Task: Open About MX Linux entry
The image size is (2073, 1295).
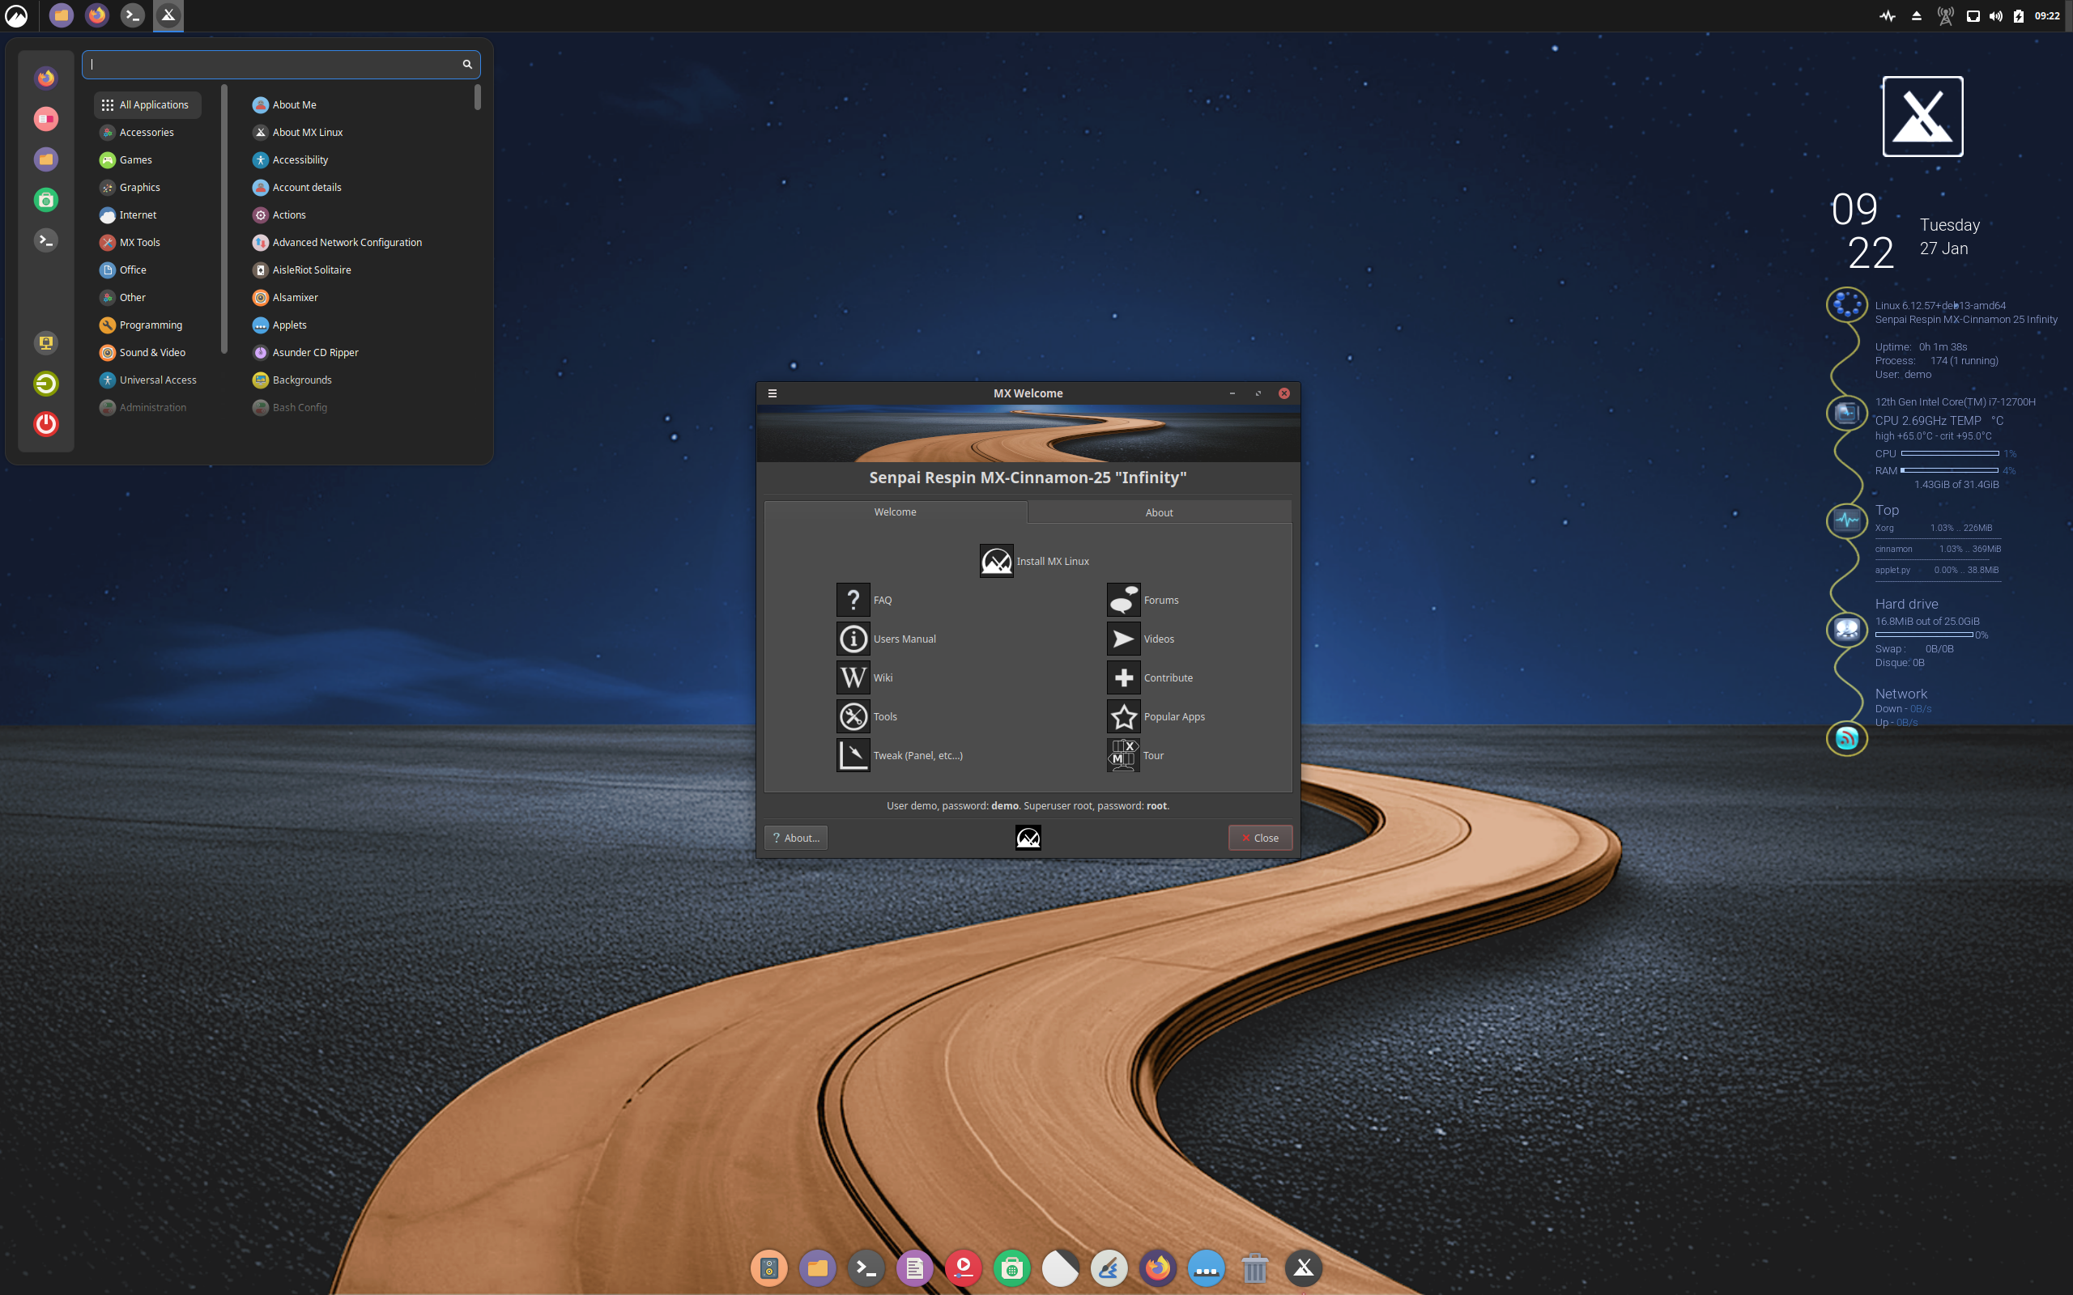Action: (298, 132)
